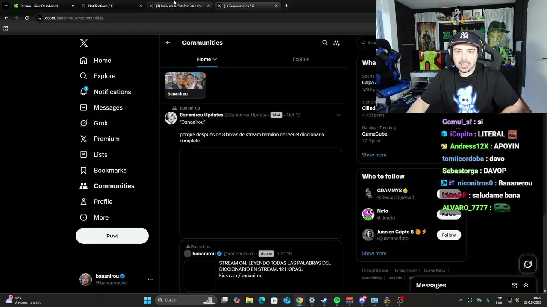Click Show more under trending topics
547x307 pixels.
pos(374,155)
